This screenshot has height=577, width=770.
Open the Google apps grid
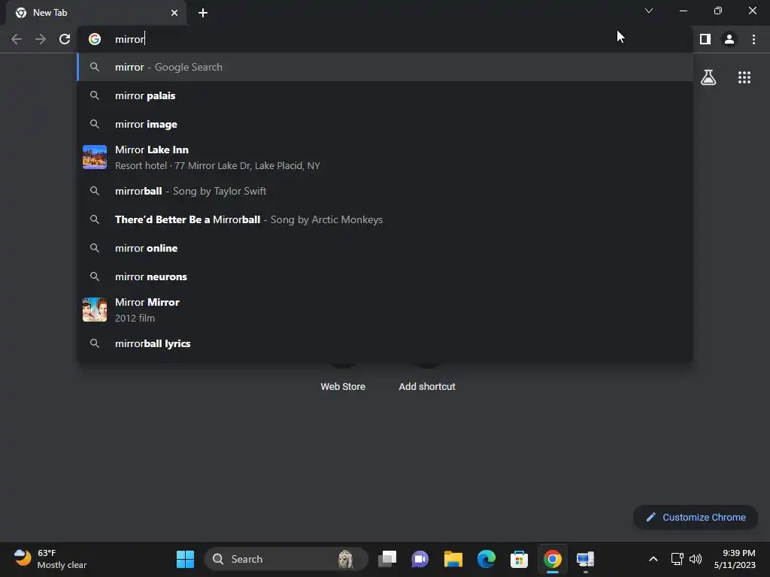click(x=744, y=77)
